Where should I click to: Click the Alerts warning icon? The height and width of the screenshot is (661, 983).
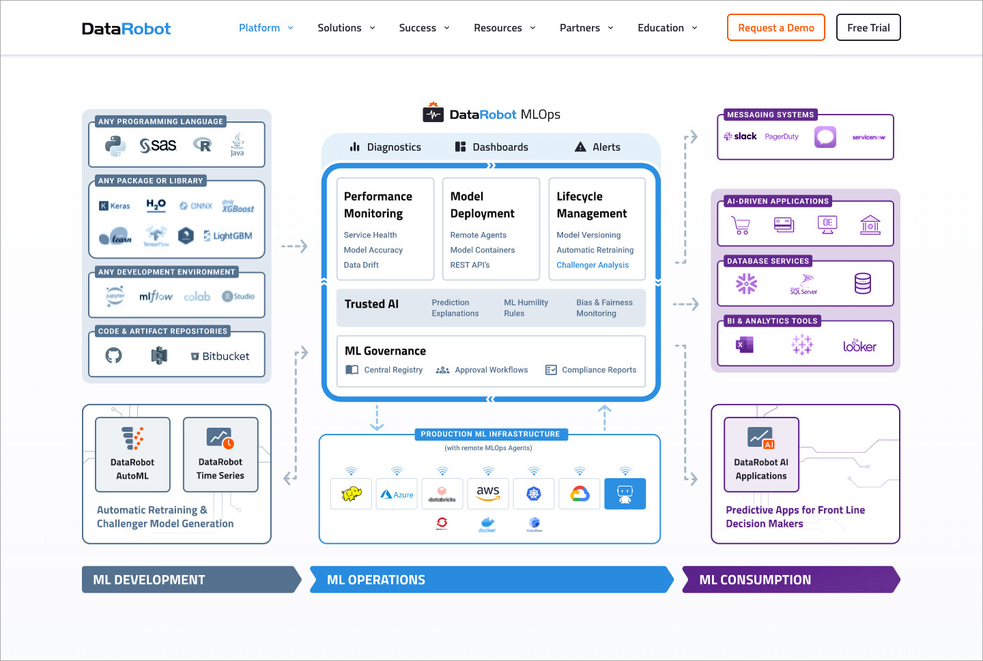click(x=580, y=147)
